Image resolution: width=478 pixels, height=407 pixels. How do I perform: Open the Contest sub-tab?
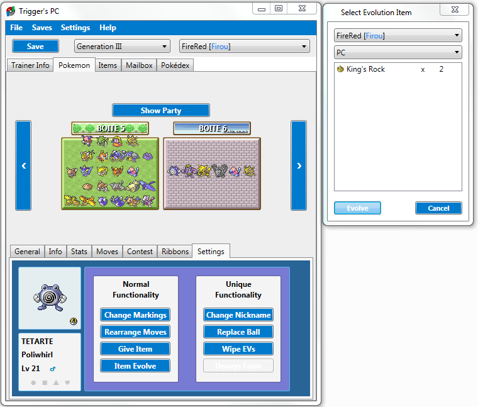click(x=140, y=252)
